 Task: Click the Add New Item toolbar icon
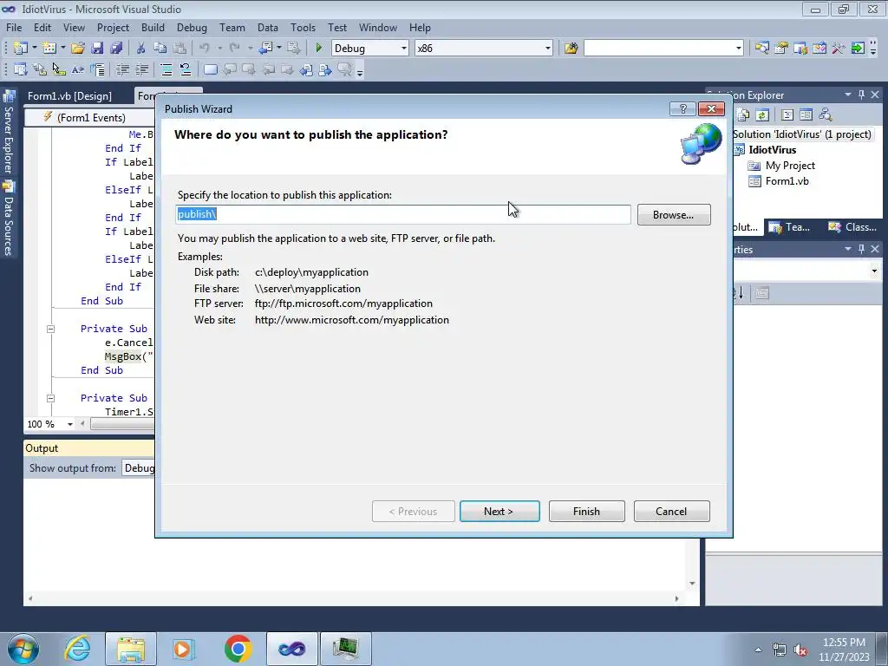tap(49, 49)
